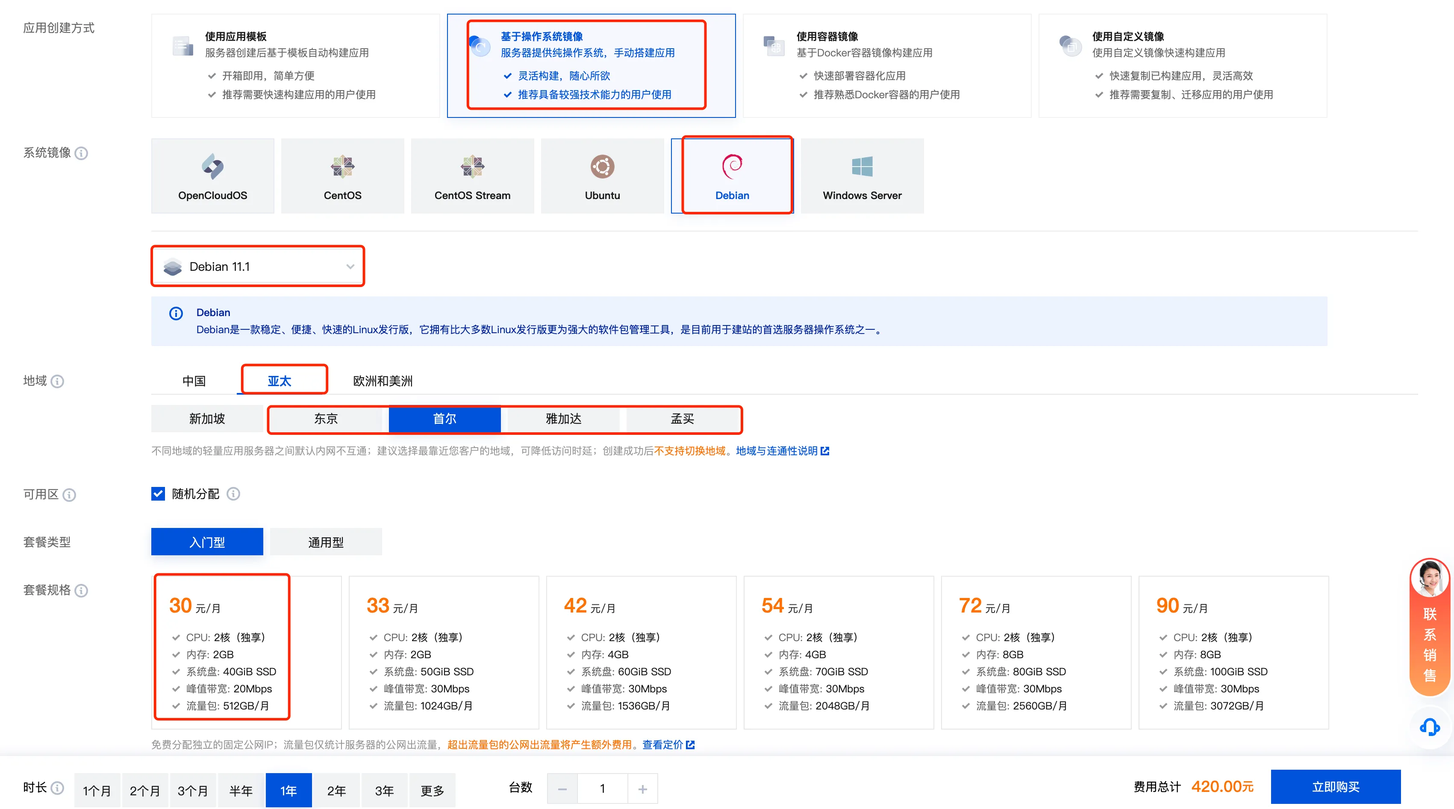Switch to the 中国 region tab
This screenshot has height=809, width=1454.
(194, 381)
